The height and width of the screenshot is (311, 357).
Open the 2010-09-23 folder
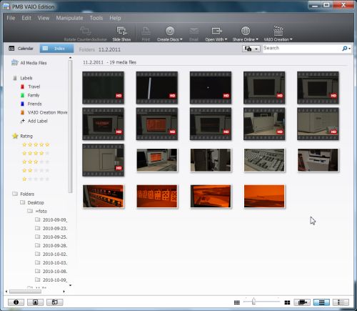[x=51, y=228]
